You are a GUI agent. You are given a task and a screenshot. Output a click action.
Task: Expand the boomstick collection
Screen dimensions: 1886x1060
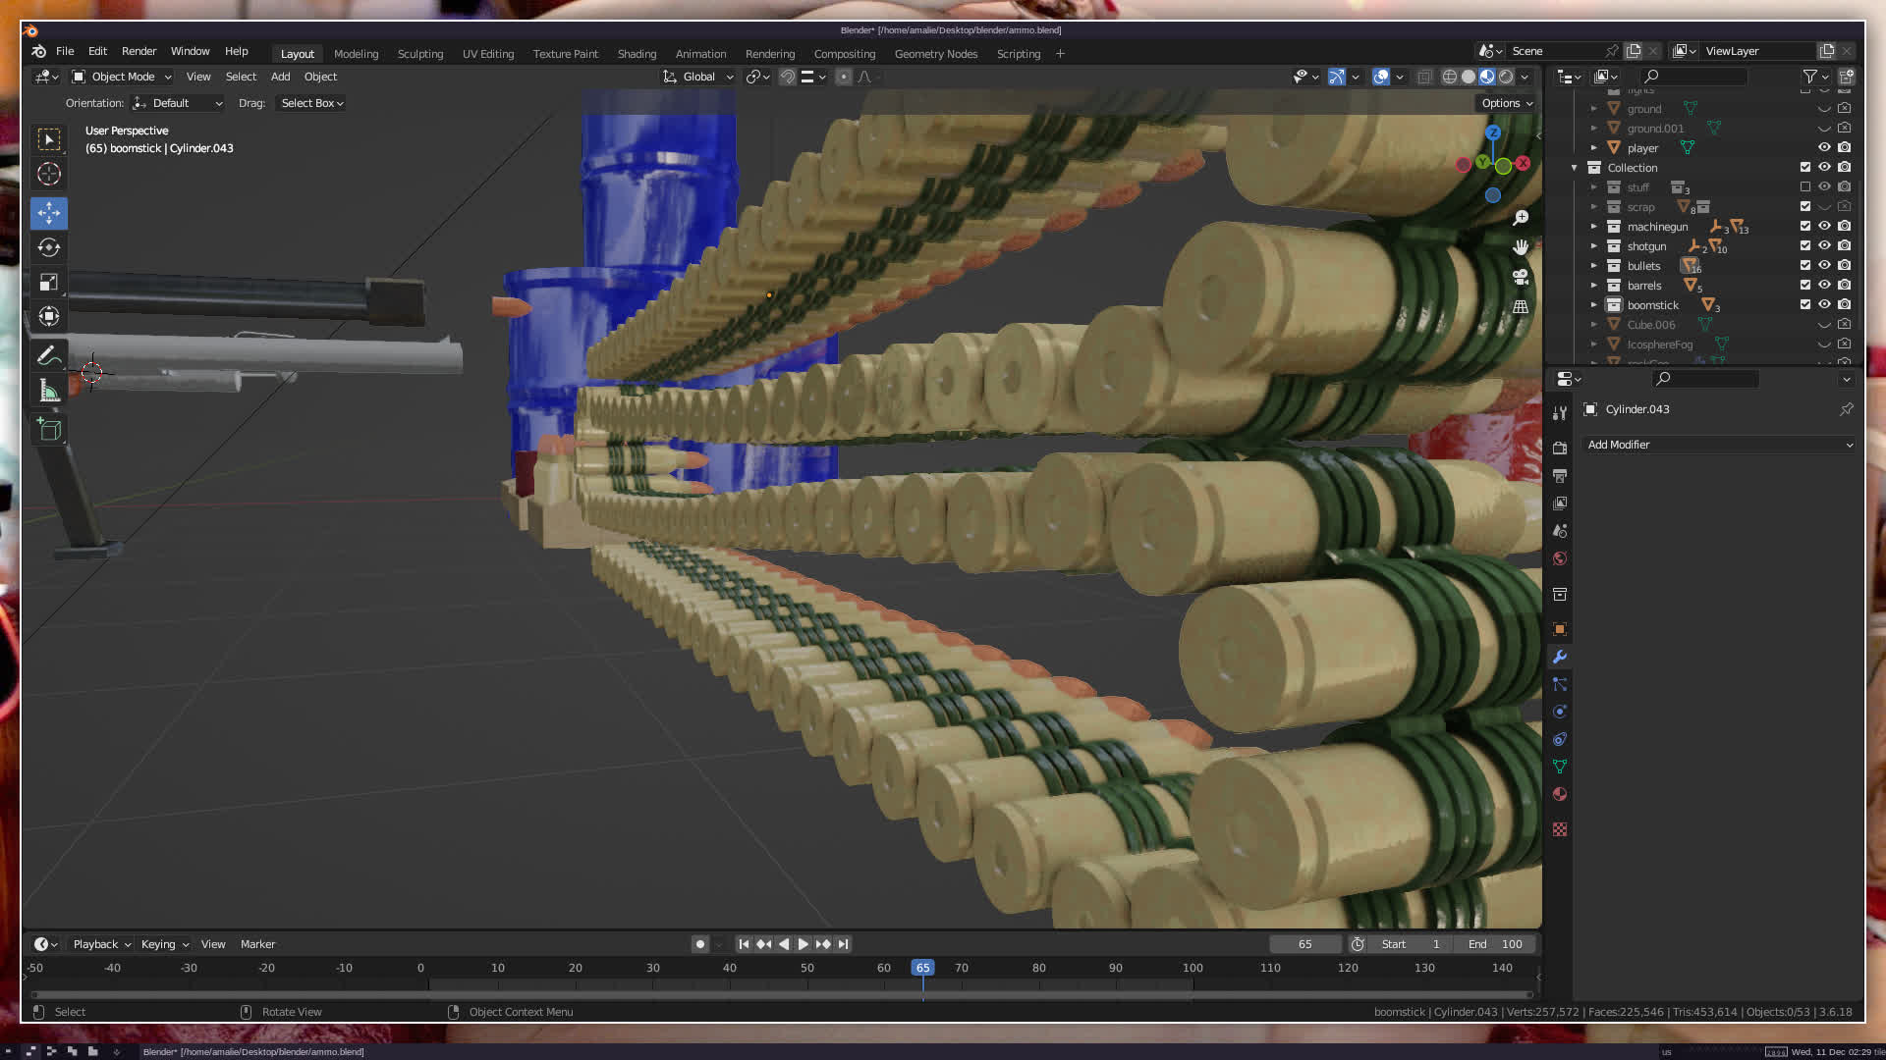coord(1593,305)
